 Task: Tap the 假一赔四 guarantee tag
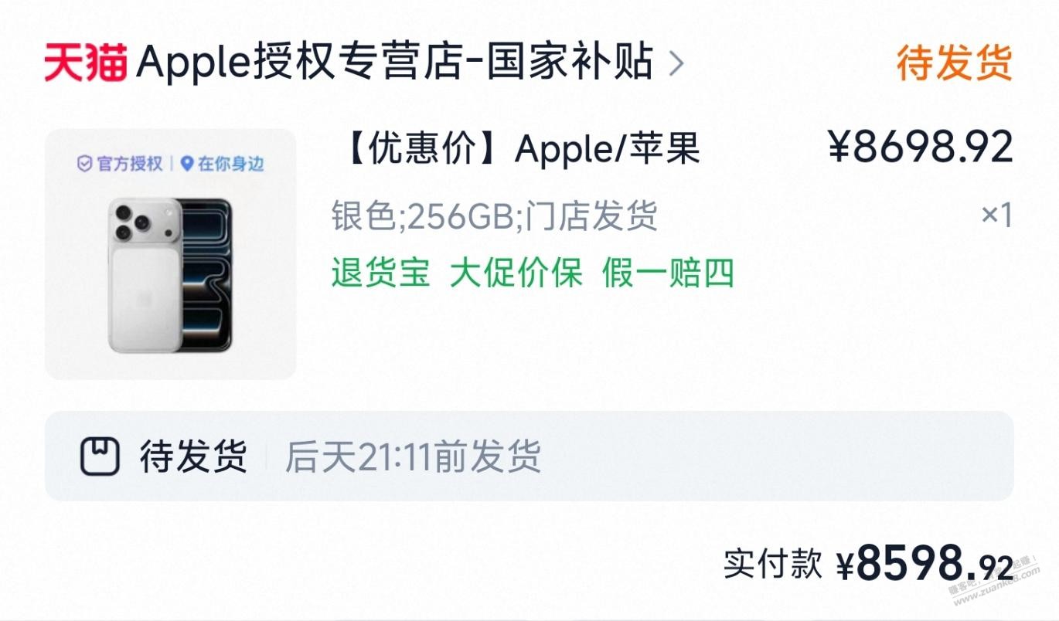click(x=668, y=273)
